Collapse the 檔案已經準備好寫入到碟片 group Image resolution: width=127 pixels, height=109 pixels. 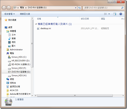tap(36, 24)
